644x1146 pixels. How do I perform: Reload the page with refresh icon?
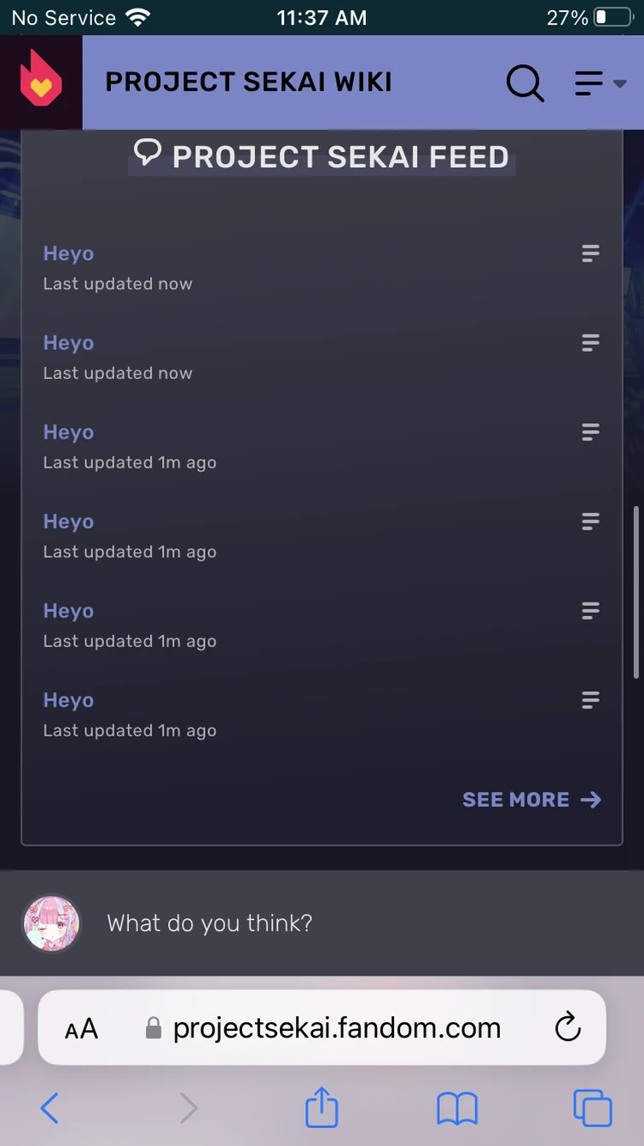click(567, 1028)
